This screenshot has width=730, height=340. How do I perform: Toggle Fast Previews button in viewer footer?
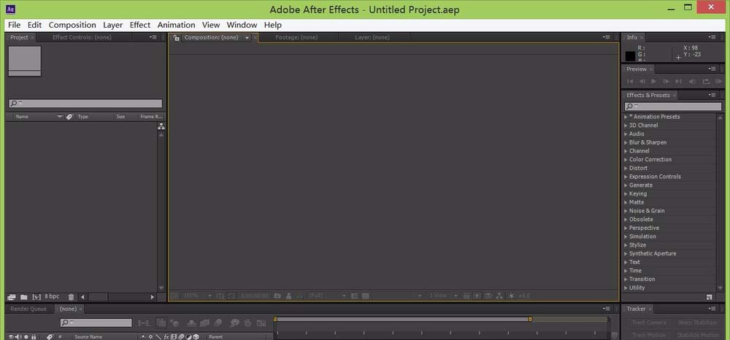477,295
